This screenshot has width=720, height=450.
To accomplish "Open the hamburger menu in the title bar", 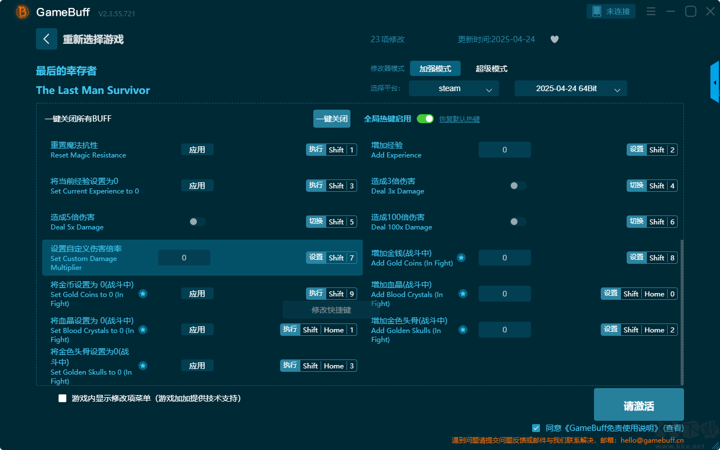I will point(651,11).
